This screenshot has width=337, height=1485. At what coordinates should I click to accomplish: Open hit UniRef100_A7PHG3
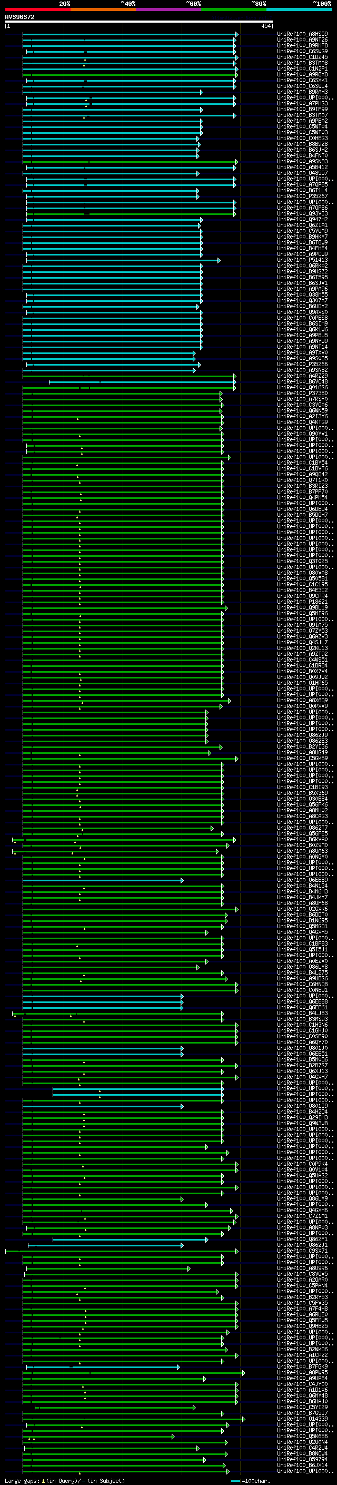pos(302,104)
